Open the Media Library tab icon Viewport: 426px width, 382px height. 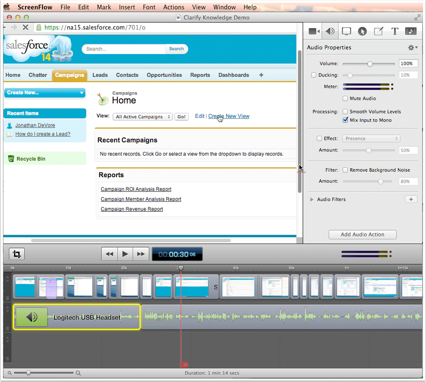(x=411, y=31)
